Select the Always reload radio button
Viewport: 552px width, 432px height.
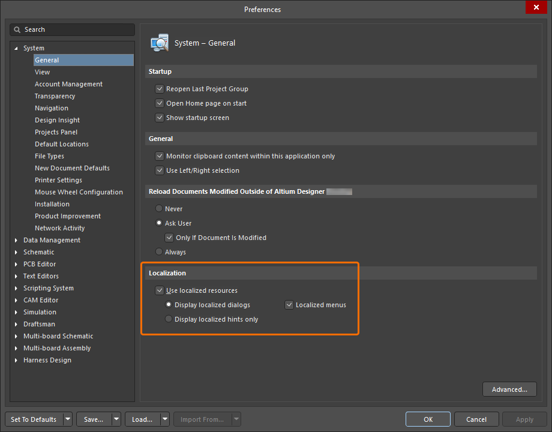click(159, 252)
